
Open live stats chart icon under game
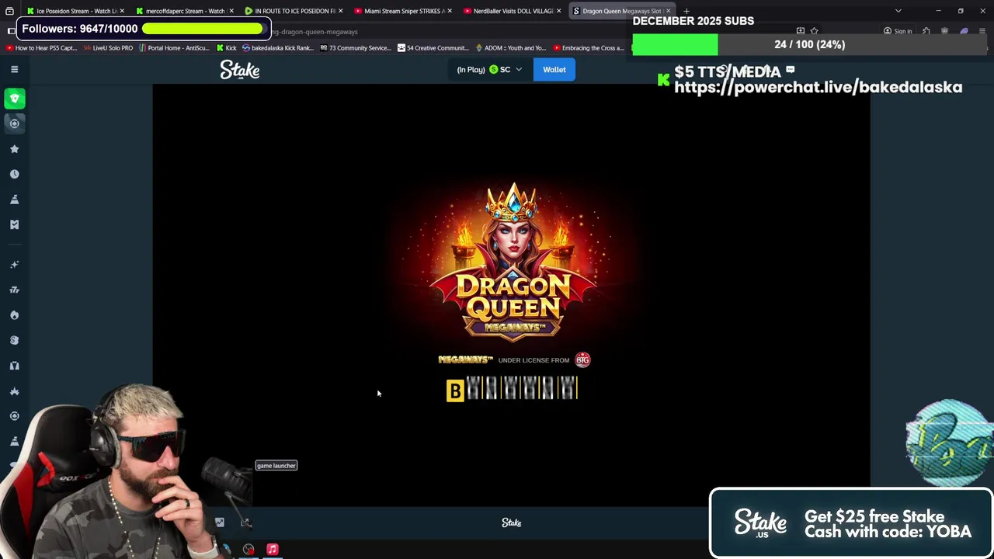pos(220,523)
